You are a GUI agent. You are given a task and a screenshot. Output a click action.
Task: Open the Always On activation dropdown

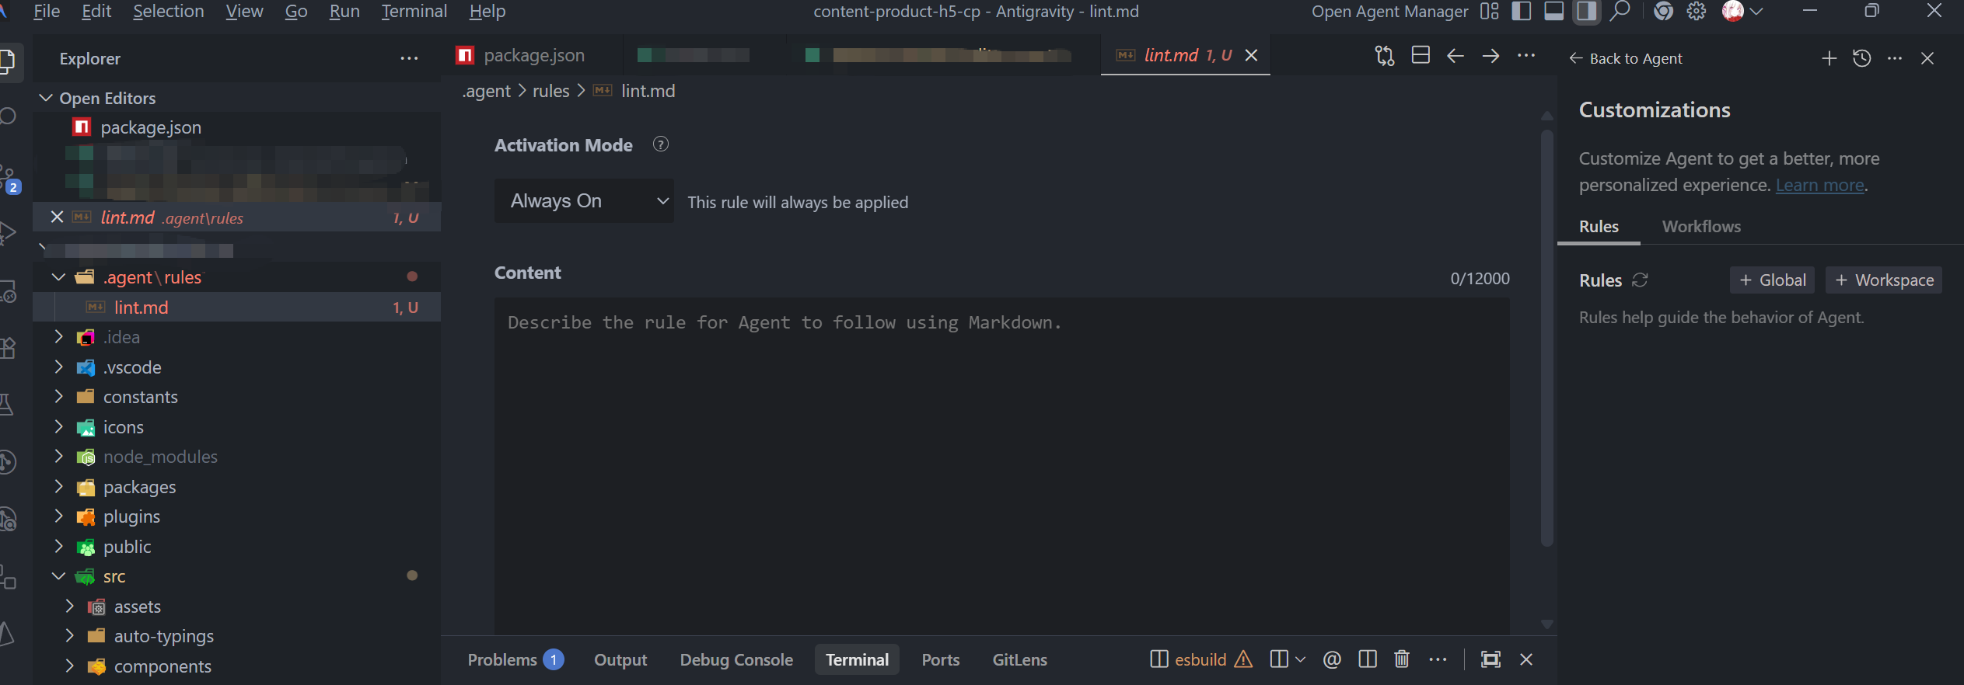click(x=584, y=201)
